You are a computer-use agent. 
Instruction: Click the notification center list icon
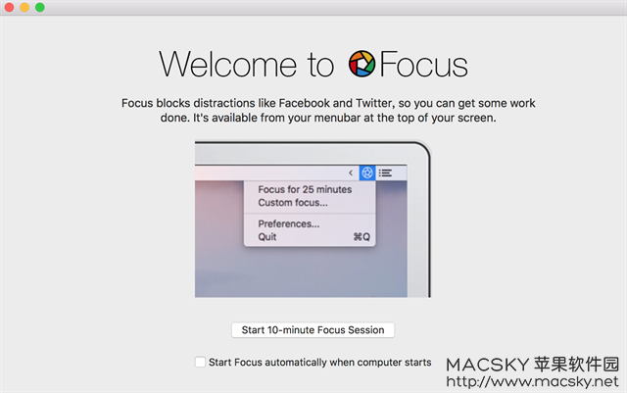click(x=385, y=172)
